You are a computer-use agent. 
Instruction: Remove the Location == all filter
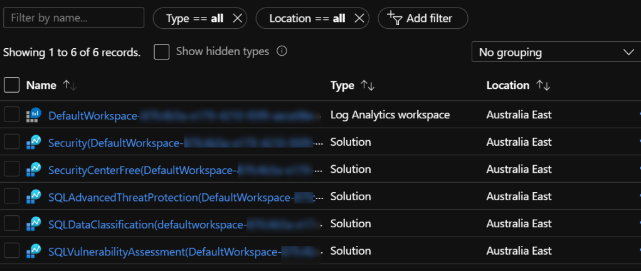(359, 19)
